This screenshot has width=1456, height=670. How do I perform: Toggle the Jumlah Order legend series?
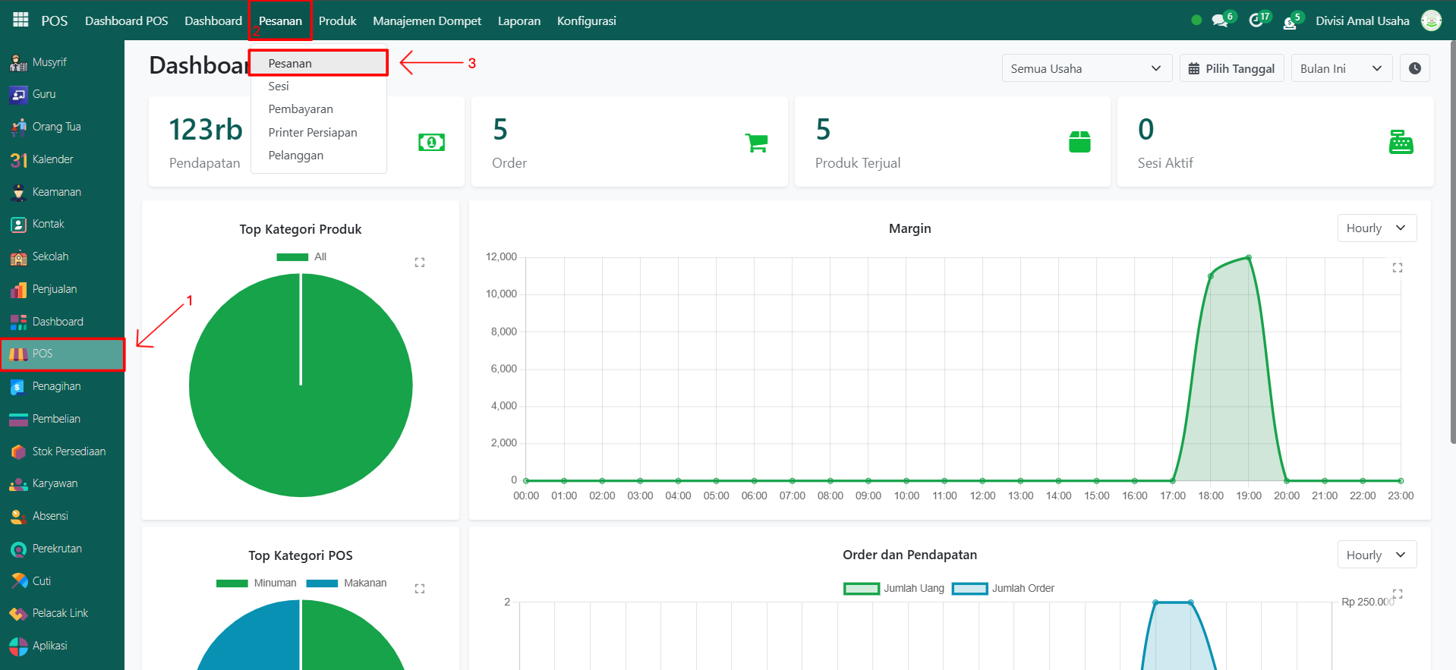(1004, 589)
